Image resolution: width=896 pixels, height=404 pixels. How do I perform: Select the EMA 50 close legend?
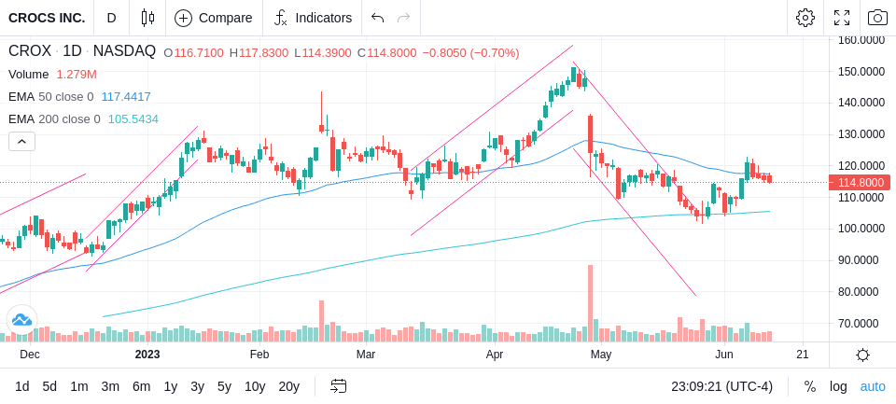tap(50, 97)
